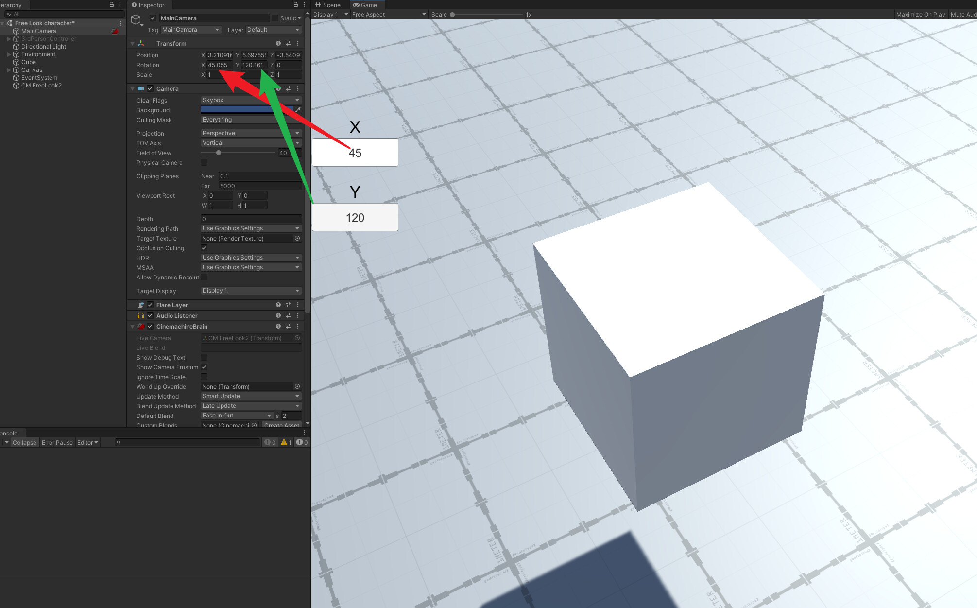The width and height of the screenshot is (977, 608).
Task: Disable the Camera component checkbox
Action: click(x=150, y=88)
